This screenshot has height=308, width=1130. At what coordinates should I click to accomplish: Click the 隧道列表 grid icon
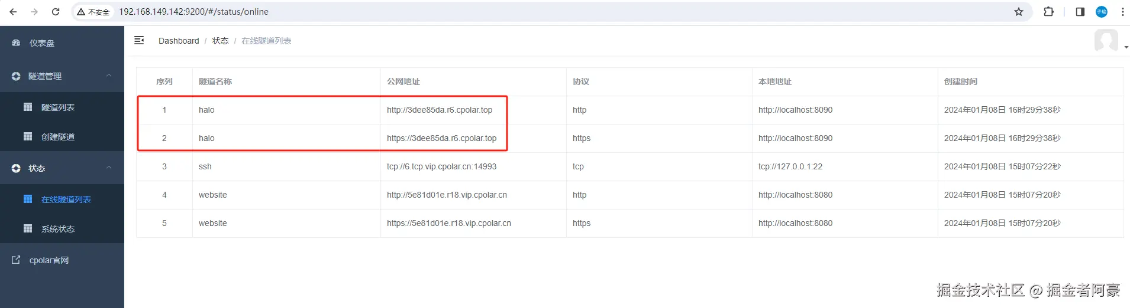[28, 107]
